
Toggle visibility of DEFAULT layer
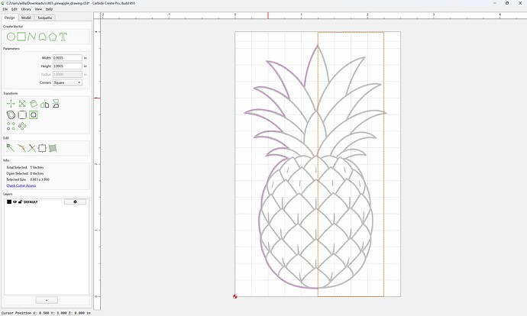tap(15, 202)
